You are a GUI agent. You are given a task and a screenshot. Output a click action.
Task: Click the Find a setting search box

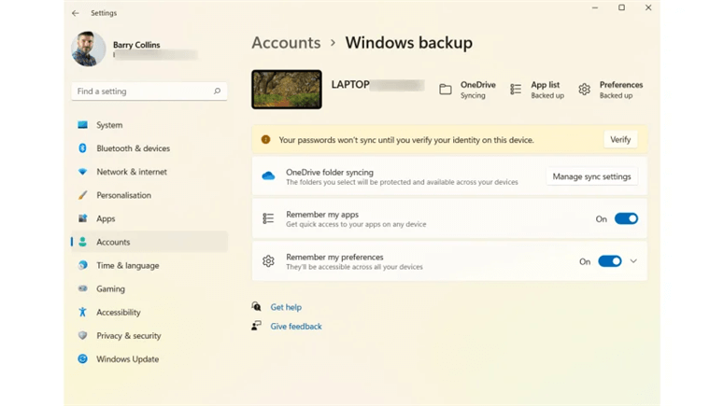point(149,91)
